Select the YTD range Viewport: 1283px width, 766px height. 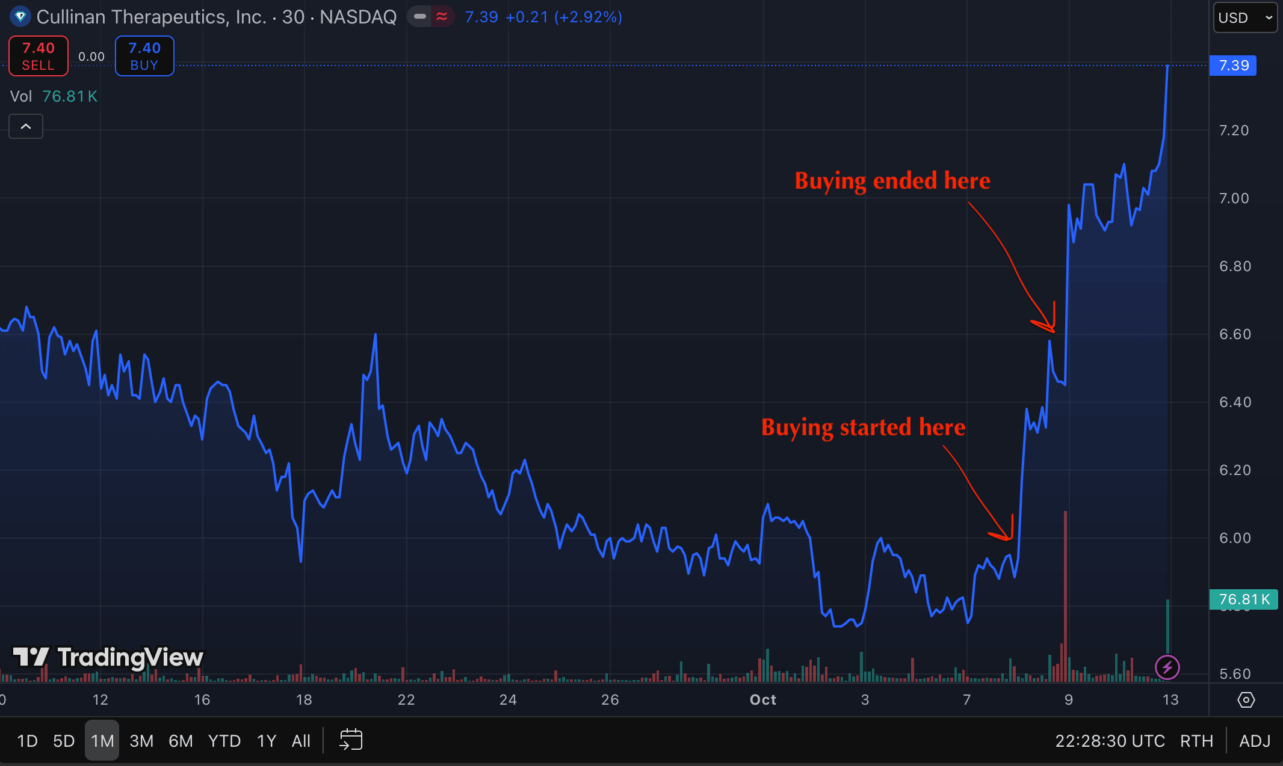(224, 741)
